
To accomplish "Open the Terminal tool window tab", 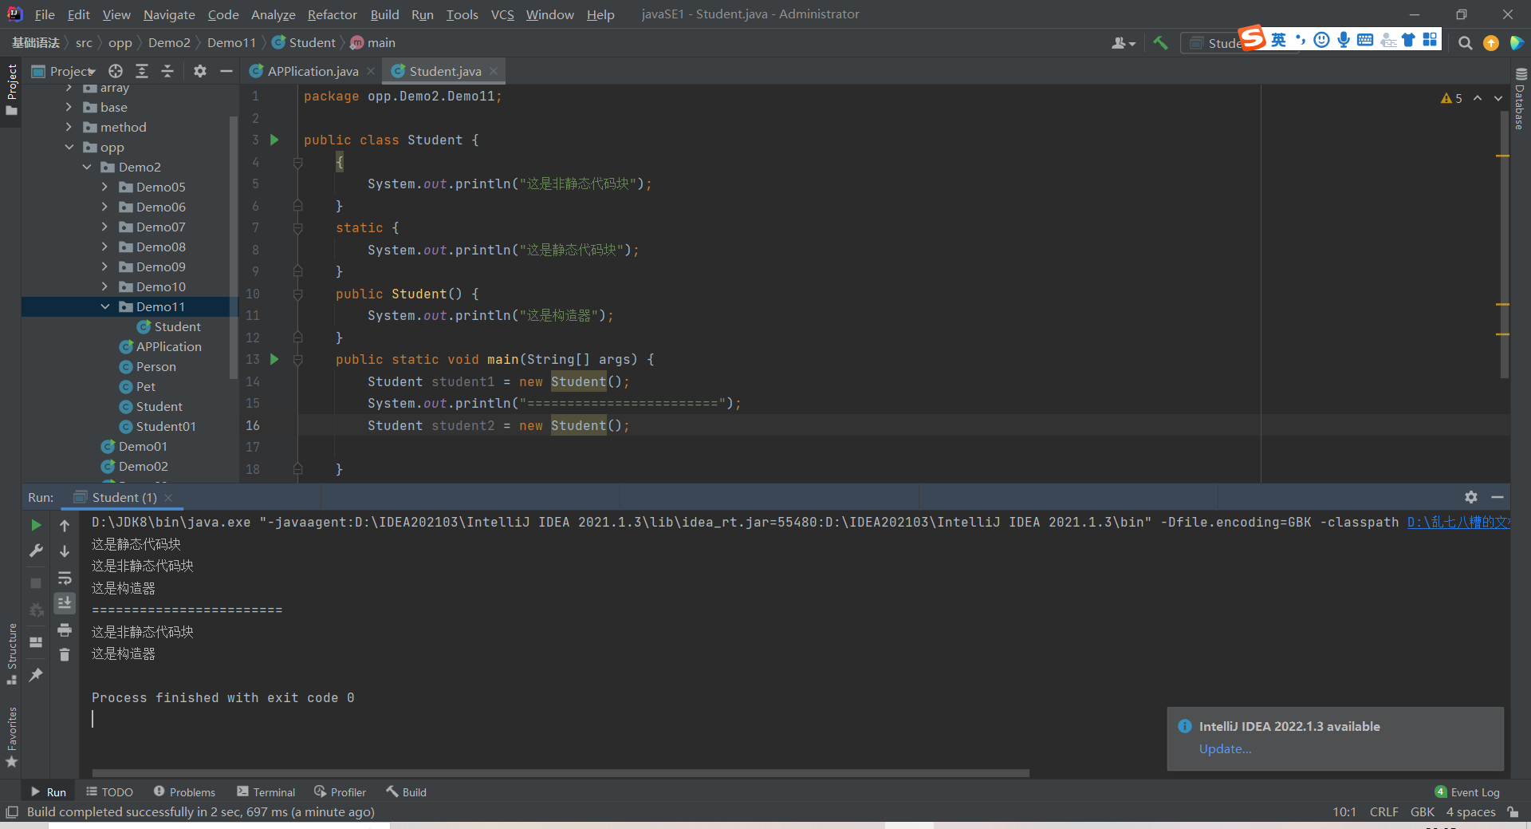I will [266, 792].
